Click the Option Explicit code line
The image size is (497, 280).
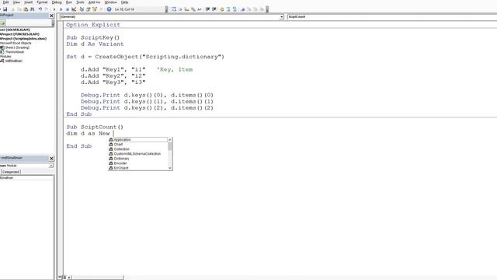pyautogui.click(x=93, y=25)
